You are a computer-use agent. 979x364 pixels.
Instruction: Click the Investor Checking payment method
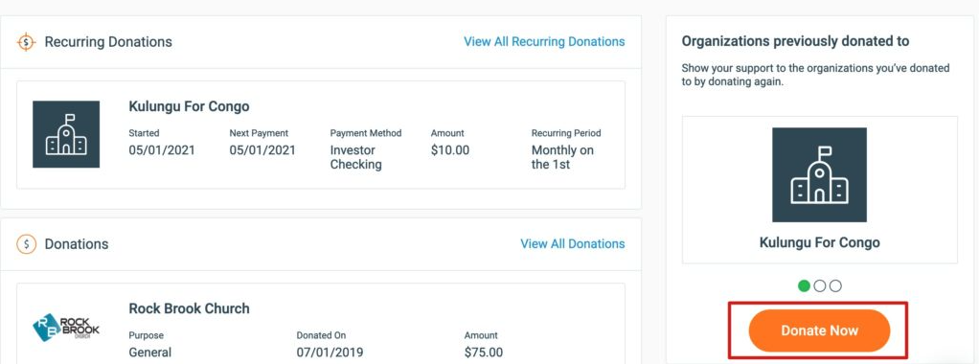coord(356,157)
